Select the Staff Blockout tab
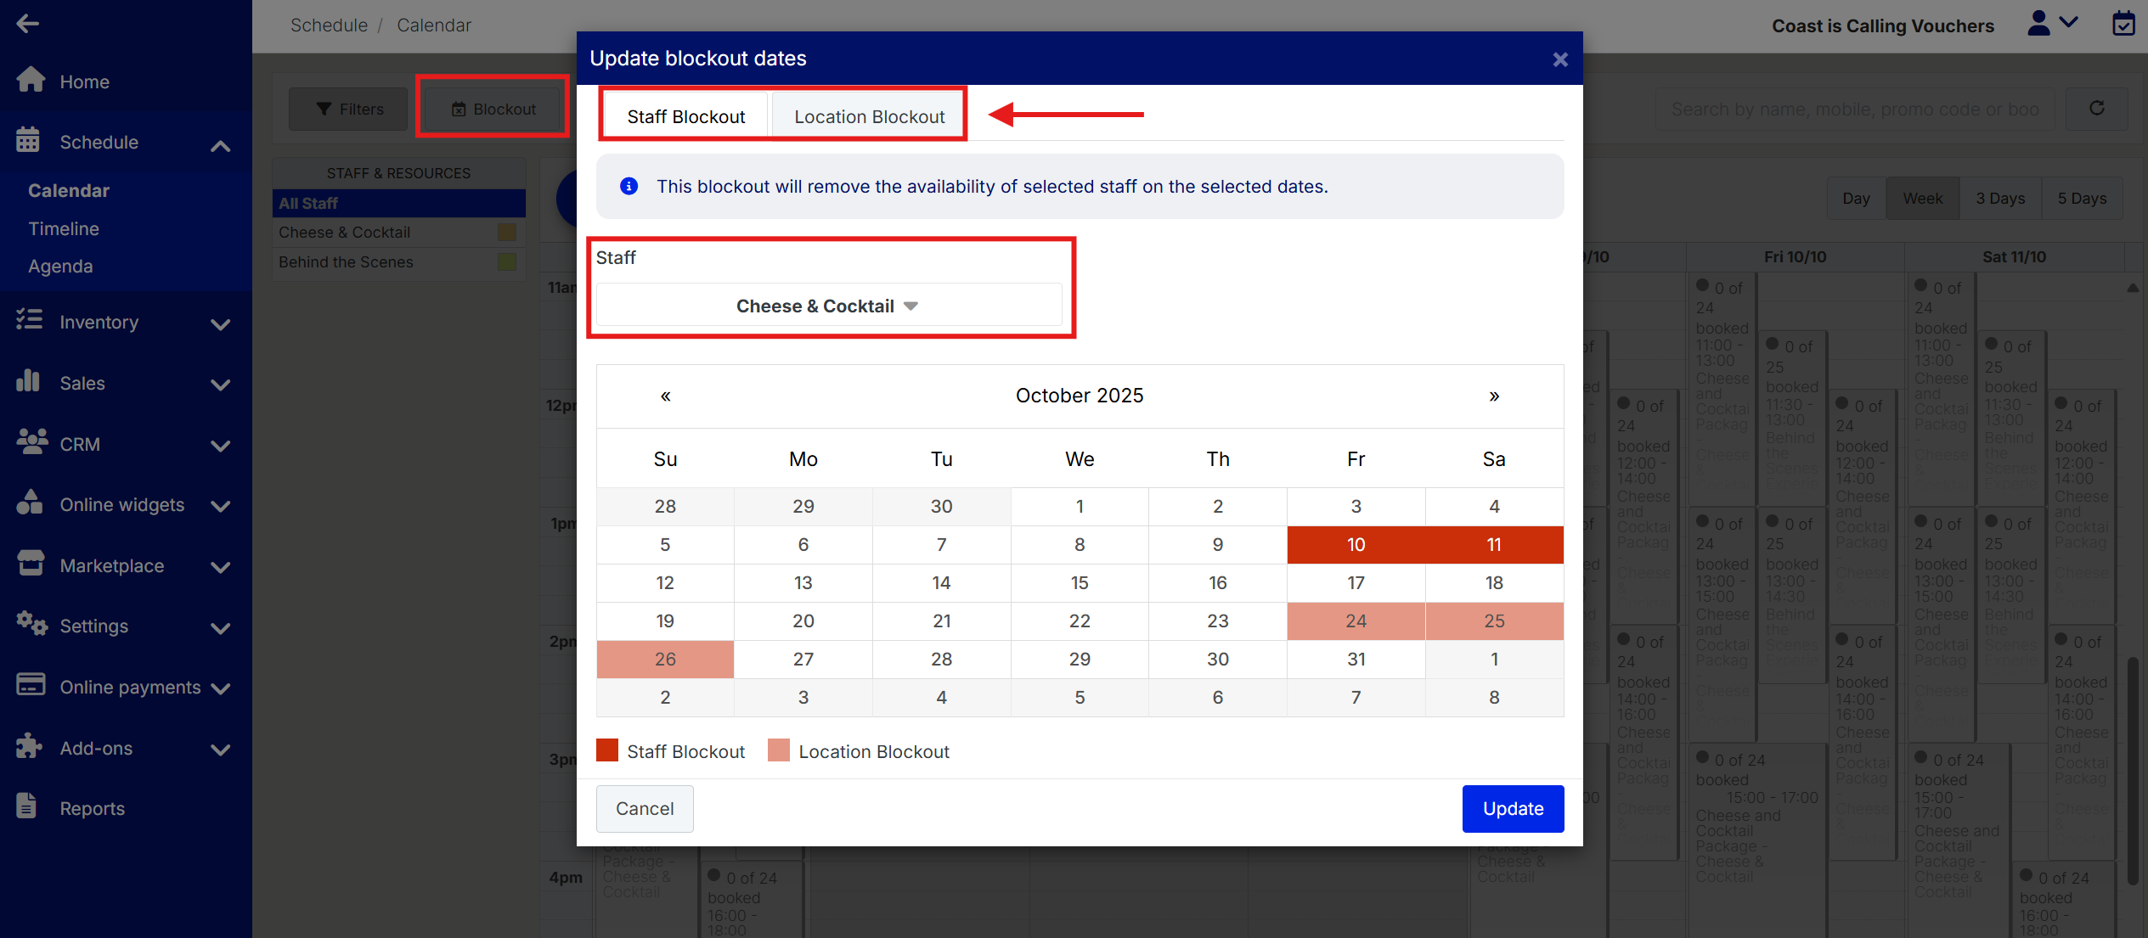The width and height of the screenshot is (2148, 938). (x=685, y=117)
